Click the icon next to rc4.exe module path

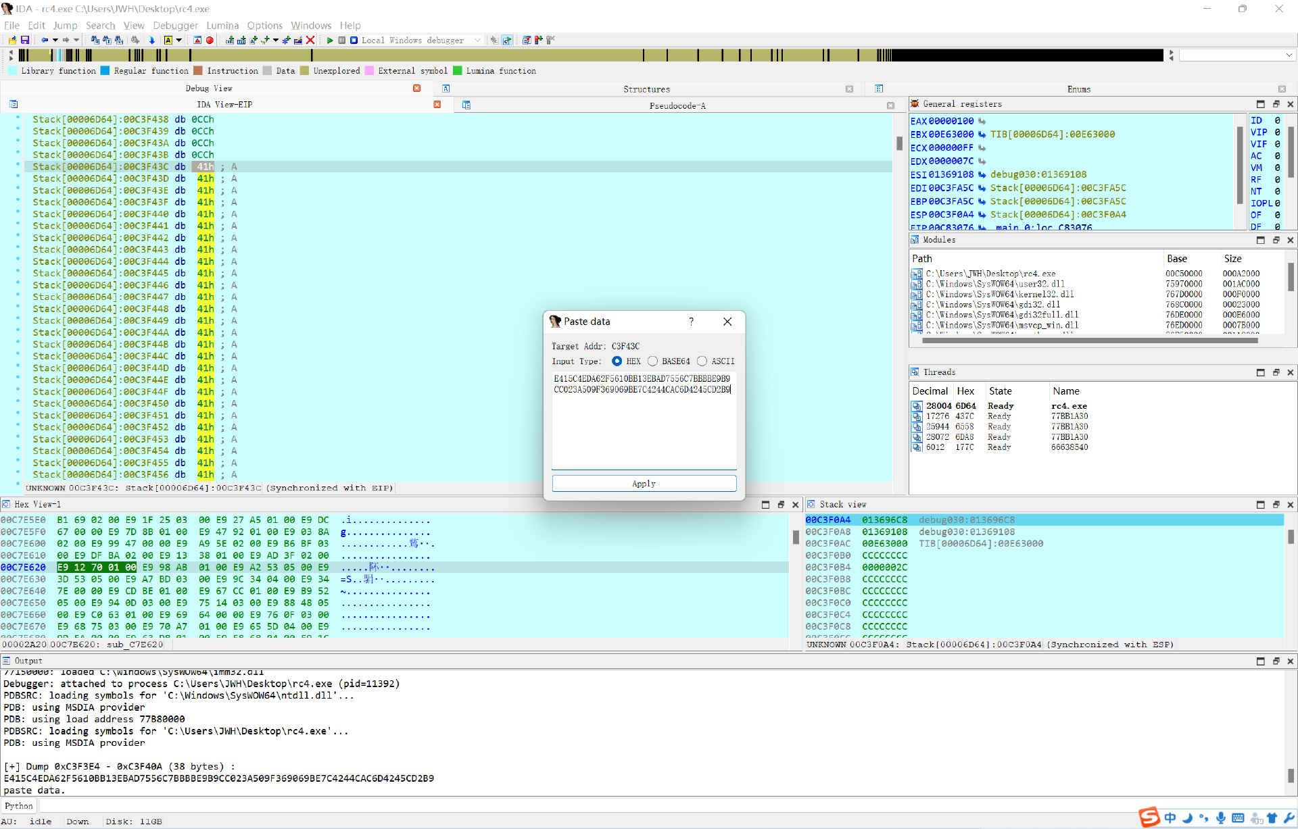pos(917,274)
